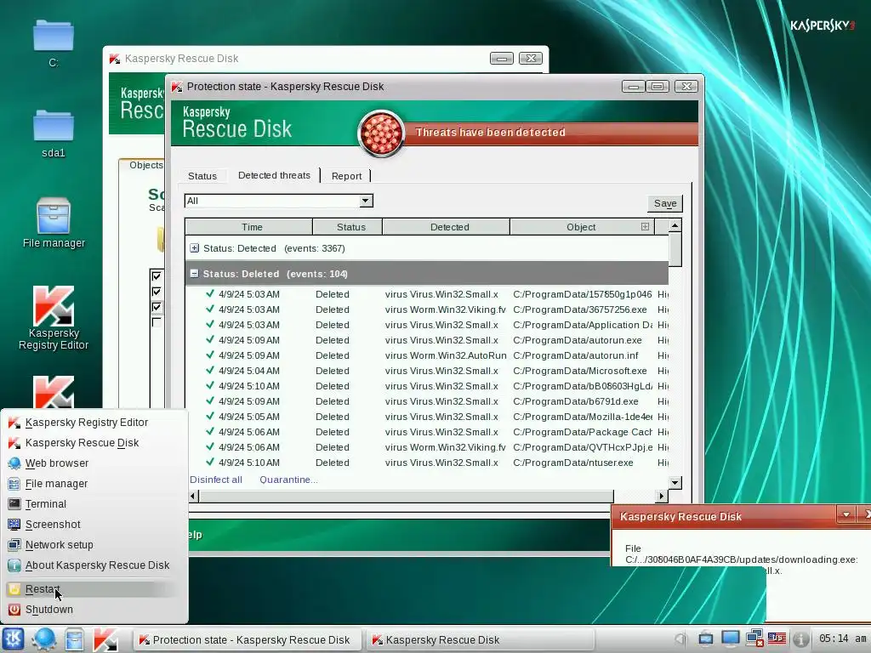Screen dimensions: 871x653
Task: Switch to the Status tab
Action: 202,176
